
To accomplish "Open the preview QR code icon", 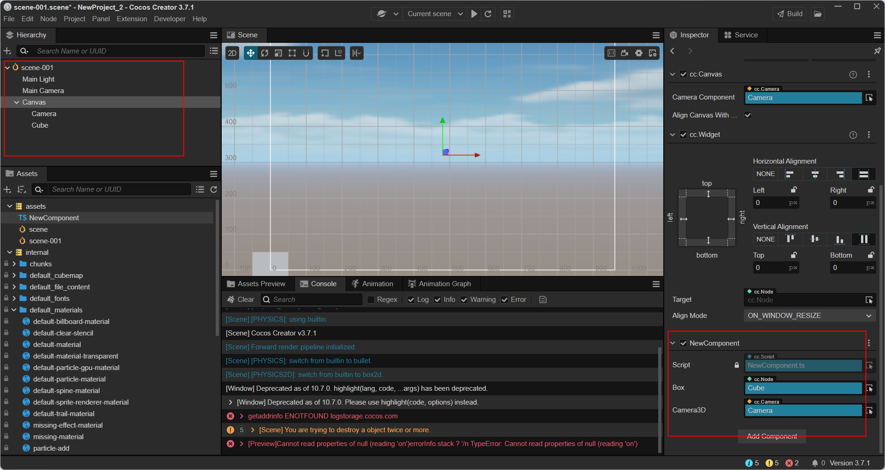I will (507, 14).
